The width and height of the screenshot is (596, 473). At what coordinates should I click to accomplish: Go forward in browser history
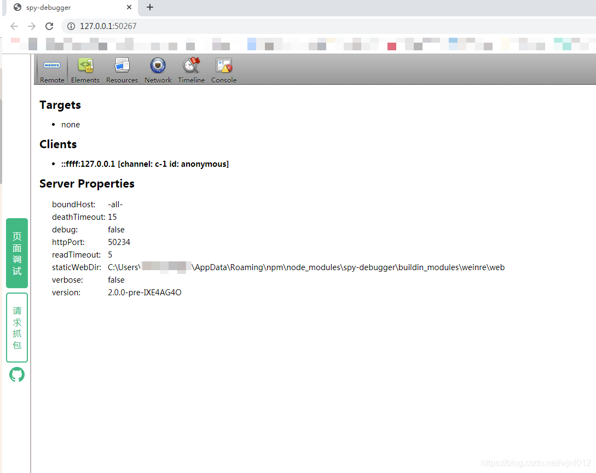32,26
